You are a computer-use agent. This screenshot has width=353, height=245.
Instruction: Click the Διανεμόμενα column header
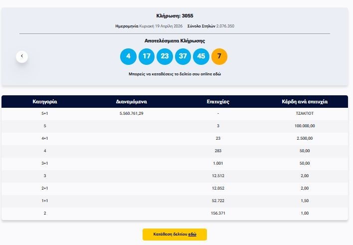(131, 101)
